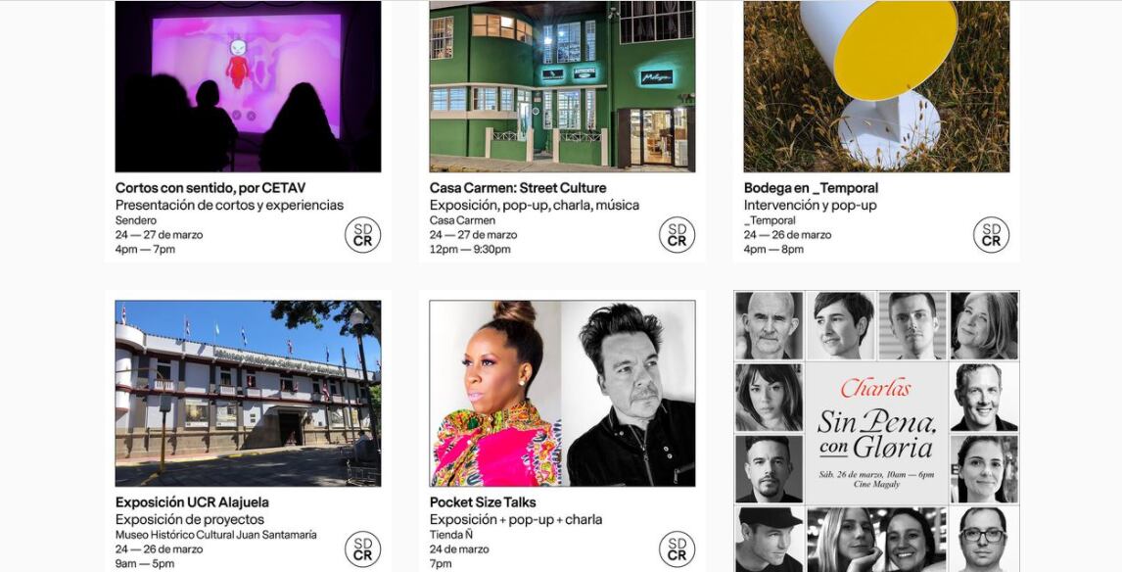Click the Presentación de cortos y experiencias text
1122x572 pixels.
click(x=230, y=206)
